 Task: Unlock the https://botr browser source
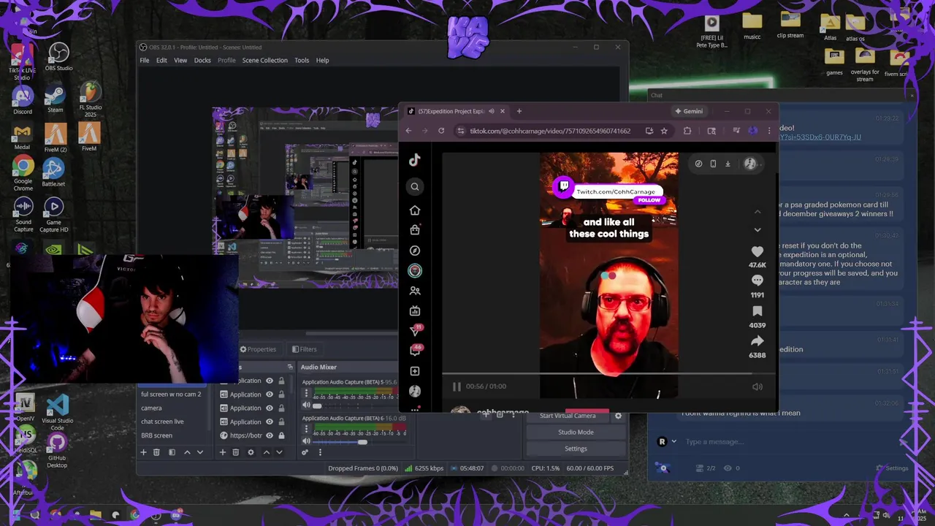tap(281, 435)
